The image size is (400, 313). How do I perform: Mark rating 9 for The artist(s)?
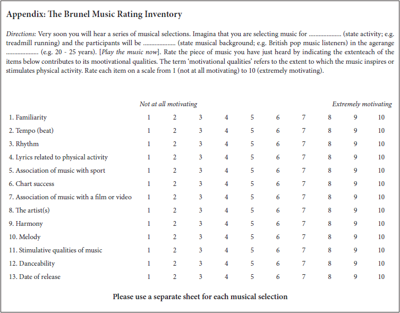[355, 210]
